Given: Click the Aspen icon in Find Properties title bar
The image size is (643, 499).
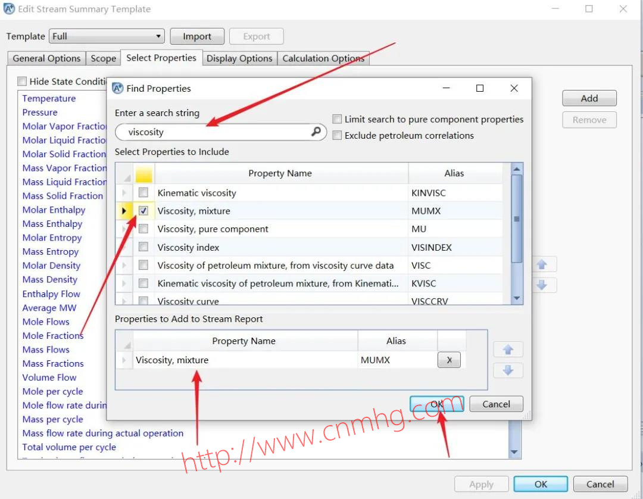Looking at the screenshot, I should click(x=118, y=88).
